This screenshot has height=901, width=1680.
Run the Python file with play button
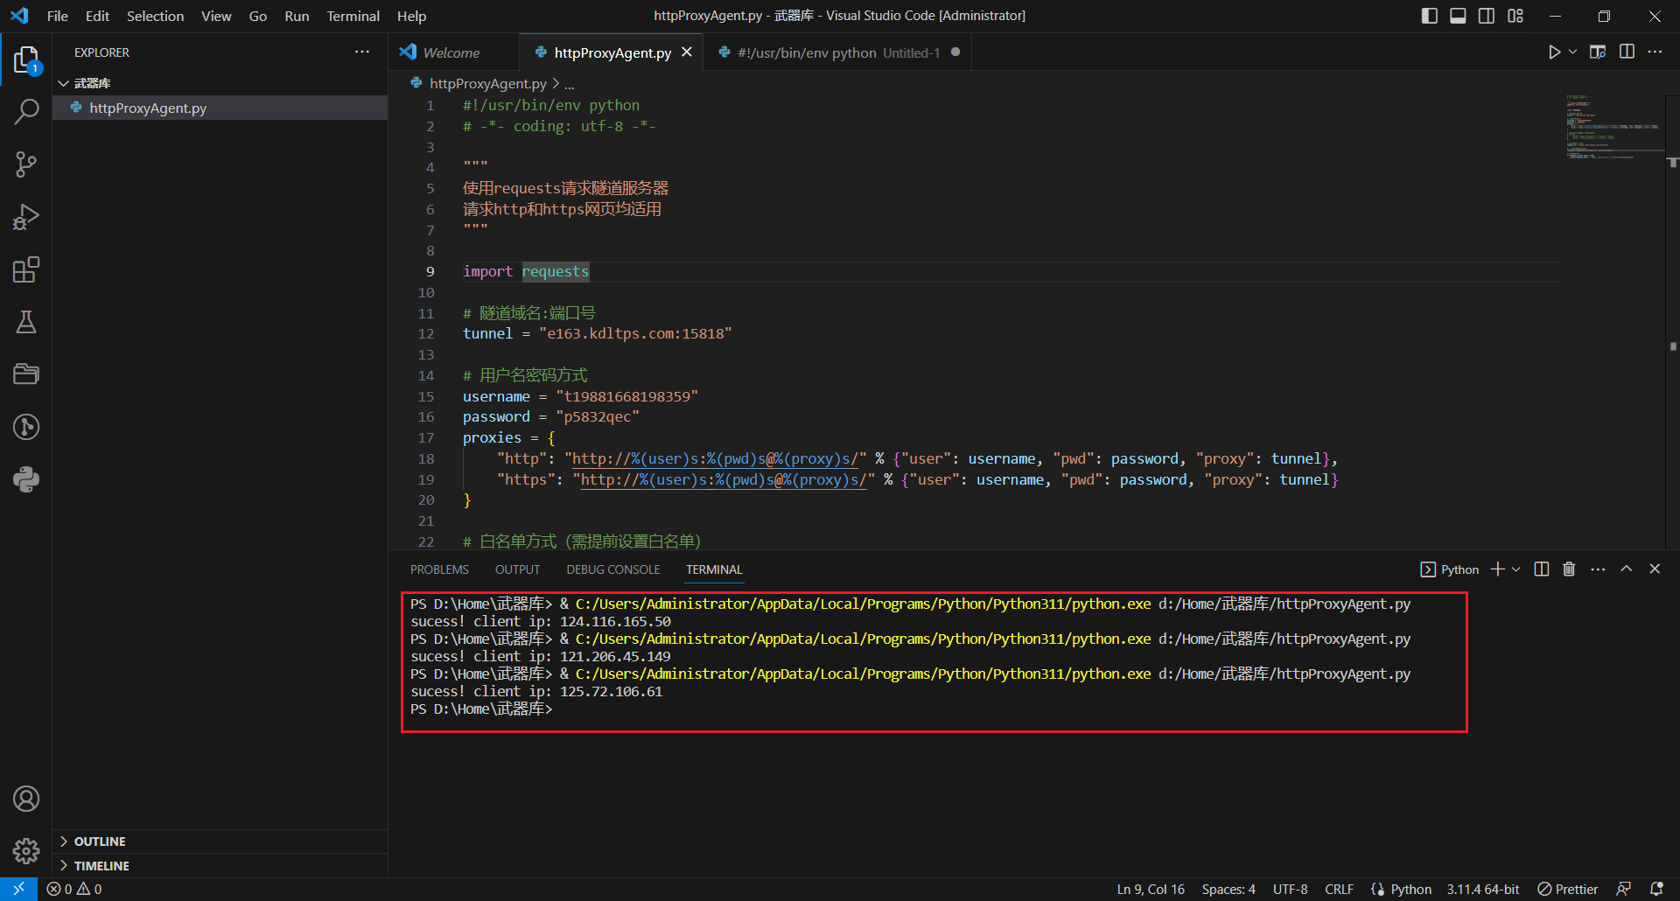coord(1554,52)
